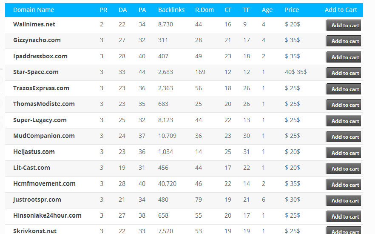This screenshot has width=375, height=234.
Task: Open ThomasModiste.com domain entry
Action: tap(44, 104)
